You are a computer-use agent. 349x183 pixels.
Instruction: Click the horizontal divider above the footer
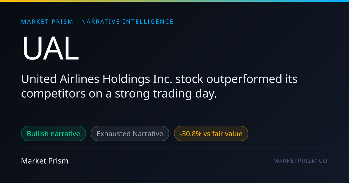click(x=174, y=148)
